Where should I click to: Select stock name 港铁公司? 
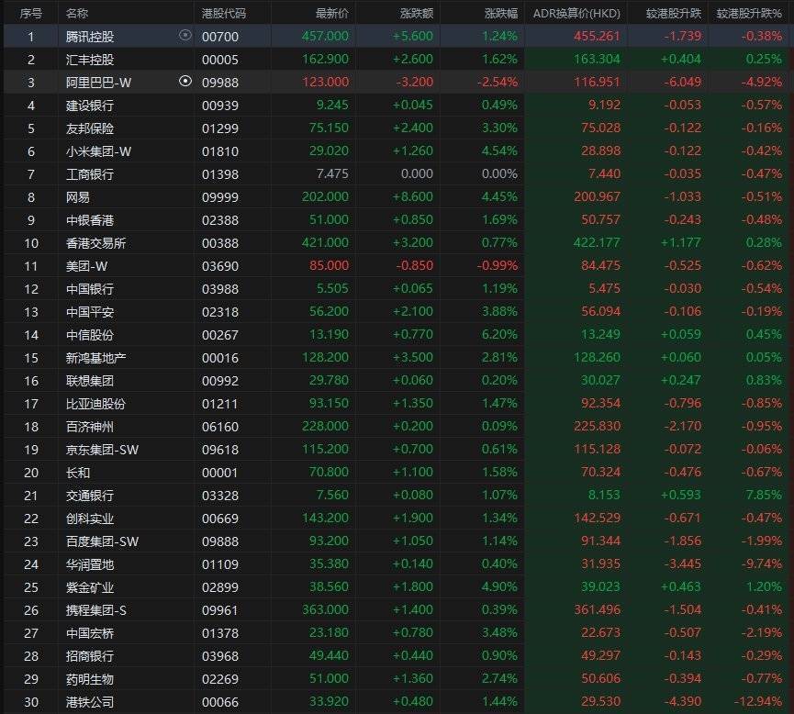[90, 702]
